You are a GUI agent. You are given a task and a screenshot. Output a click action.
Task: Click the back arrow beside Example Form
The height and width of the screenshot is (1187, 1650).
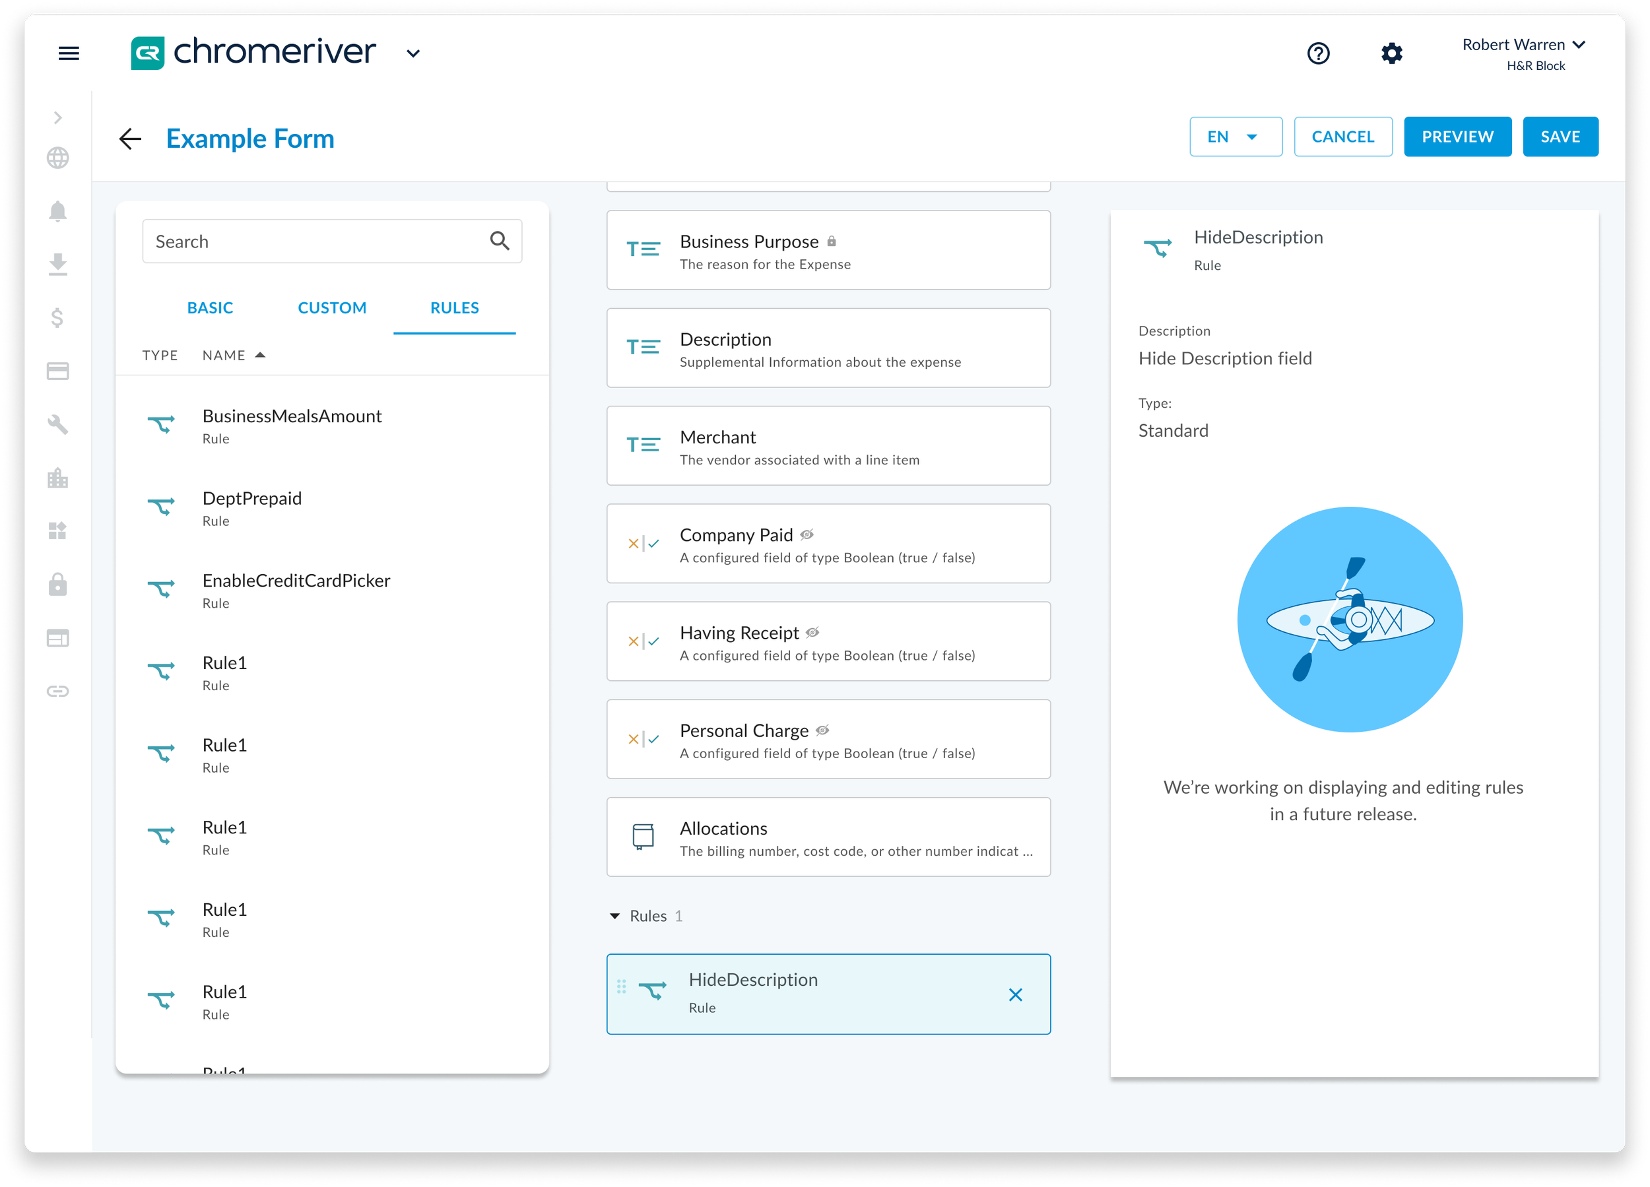click(130, 138)
